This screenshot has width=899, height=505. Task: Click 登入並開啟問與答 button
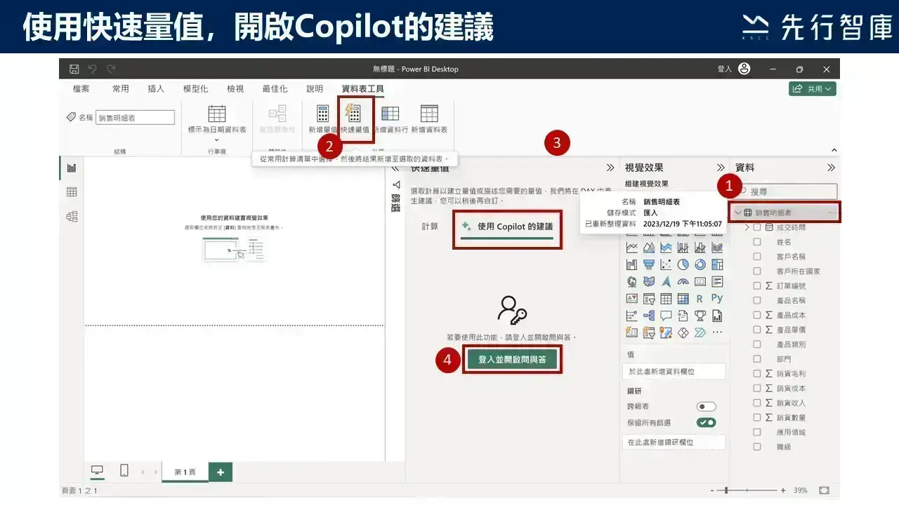coord(512,360)
